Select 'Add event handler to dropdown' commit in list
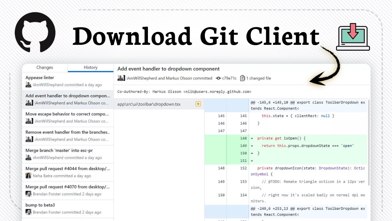This screenshot has height=221, width=392. pos(68,99)
